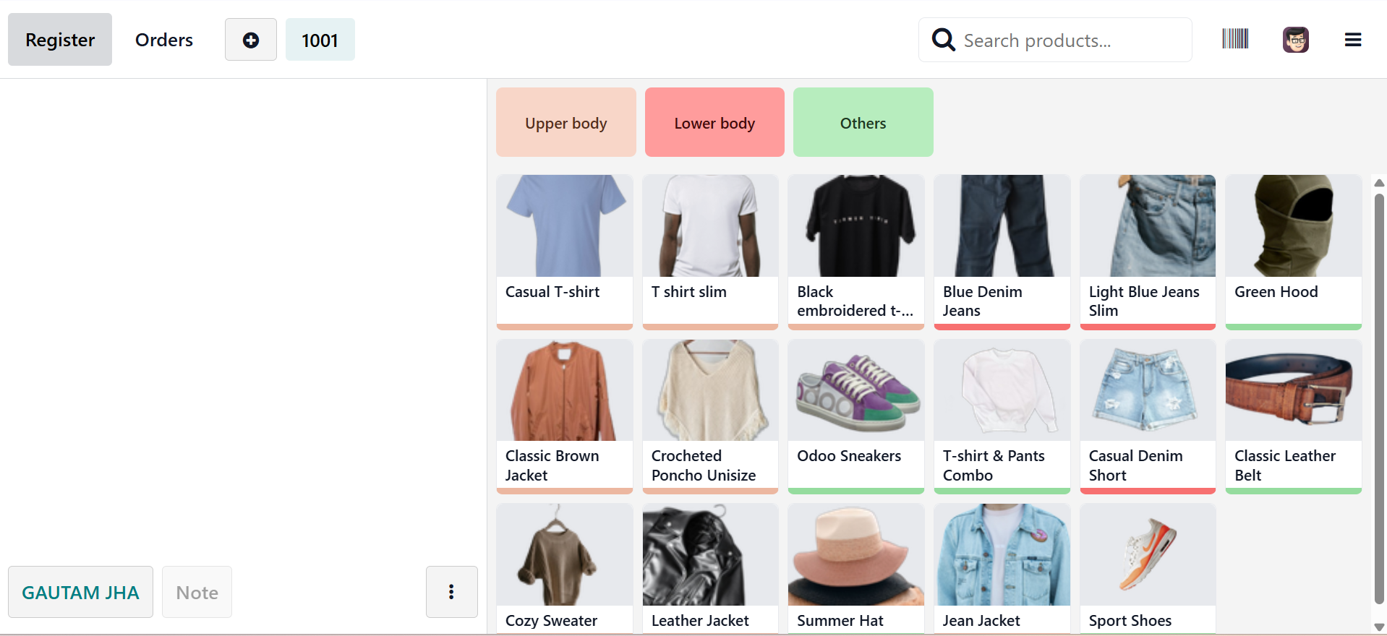Focus the Search products field
The width and height of the screenshot is (1387, 636).
1055,40
